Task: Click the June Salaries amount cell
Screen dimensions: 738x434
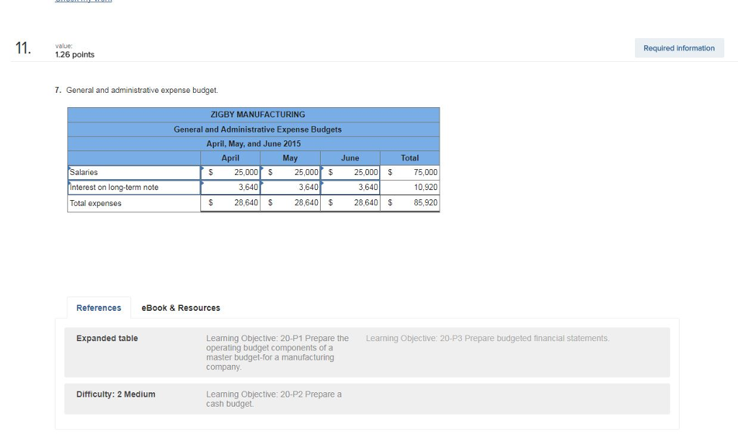Action: click(351, 172)
